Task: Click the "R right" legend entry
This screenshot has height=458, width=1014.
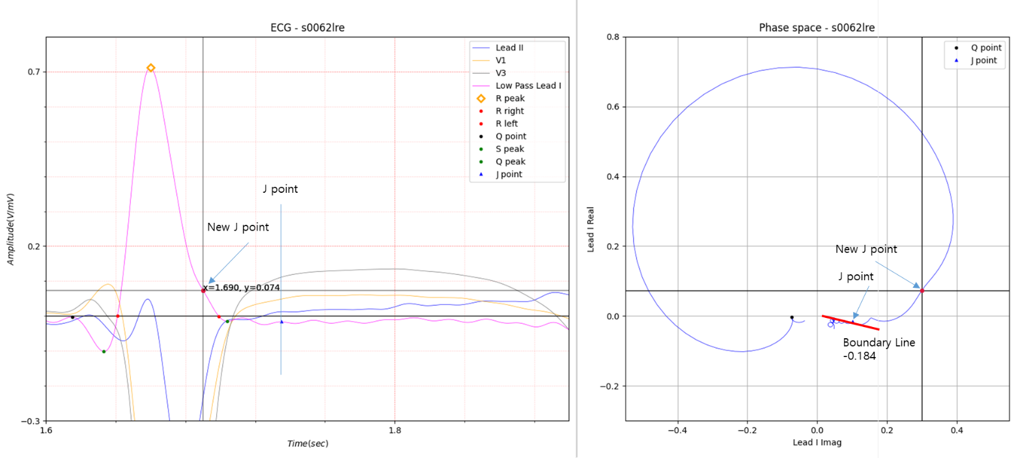Action: tap(510, 111)
